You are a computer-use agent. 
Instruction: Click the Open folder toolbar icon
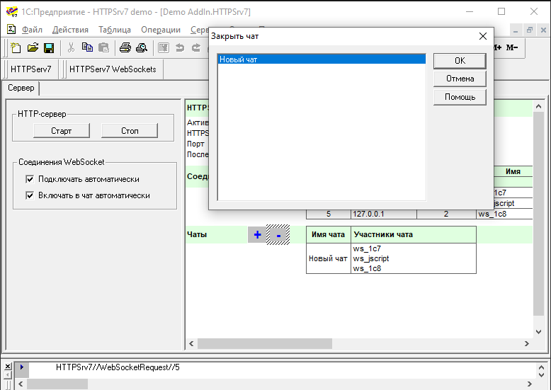click(33, 48)
